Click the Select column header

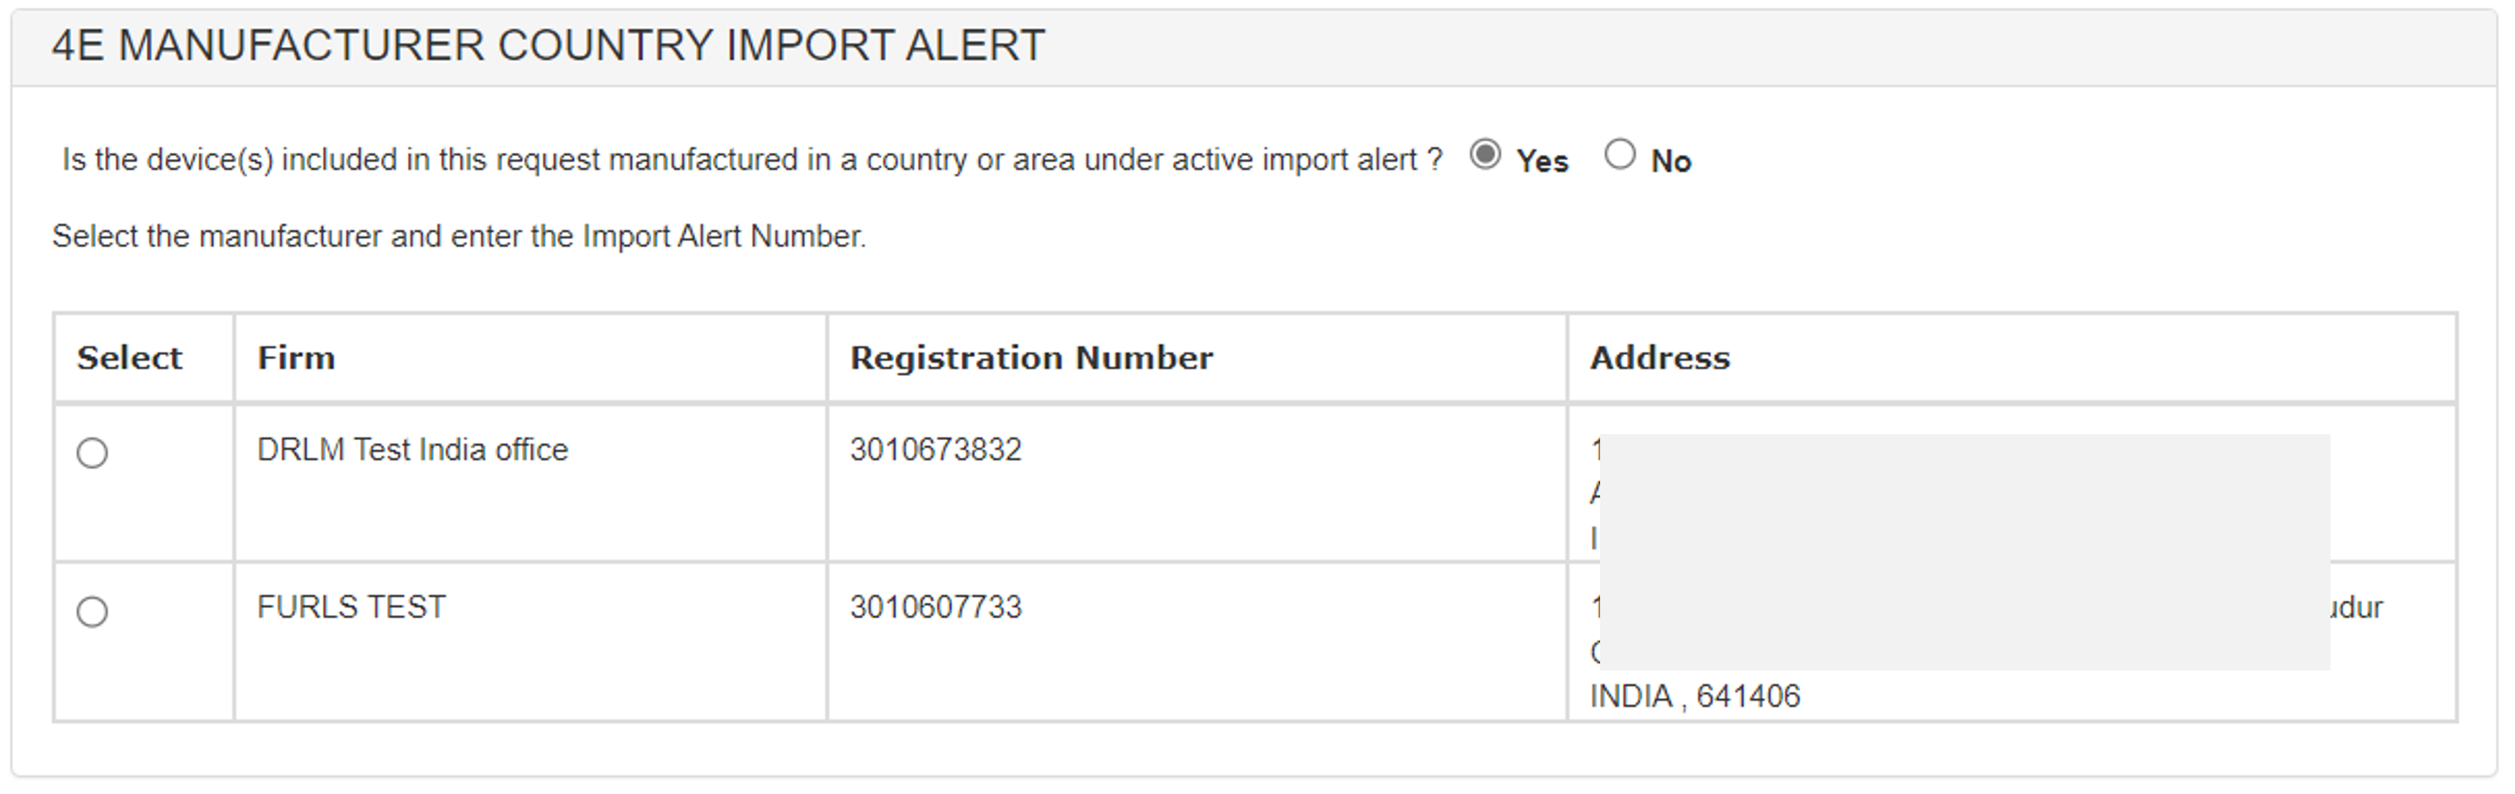(x=130, y=358)
